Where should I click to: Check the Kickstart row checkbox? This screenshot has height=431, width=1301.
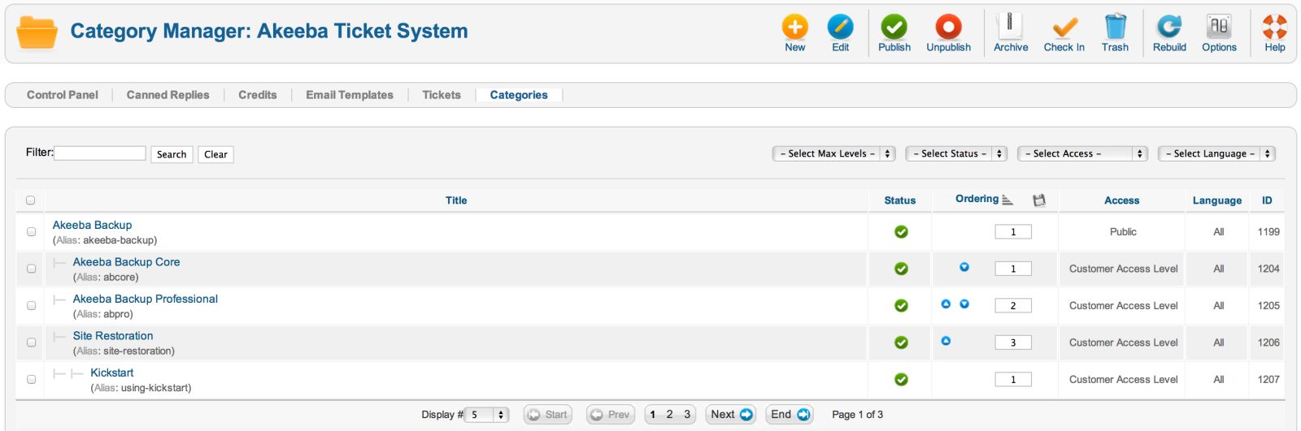click(x=31, y=379)
